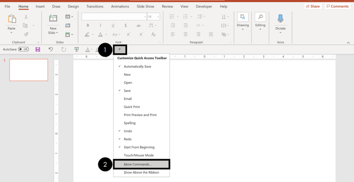Switch to the Transitions tab
This screenshot has height=182, width=354.
coord(95,6)
